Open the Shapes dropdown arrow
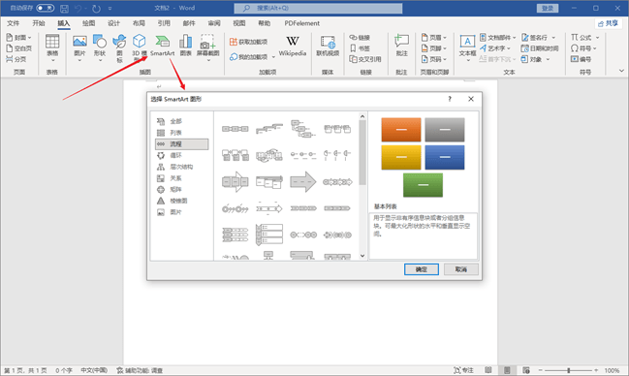Screen dimensions: 629x376 coord(100,61)
